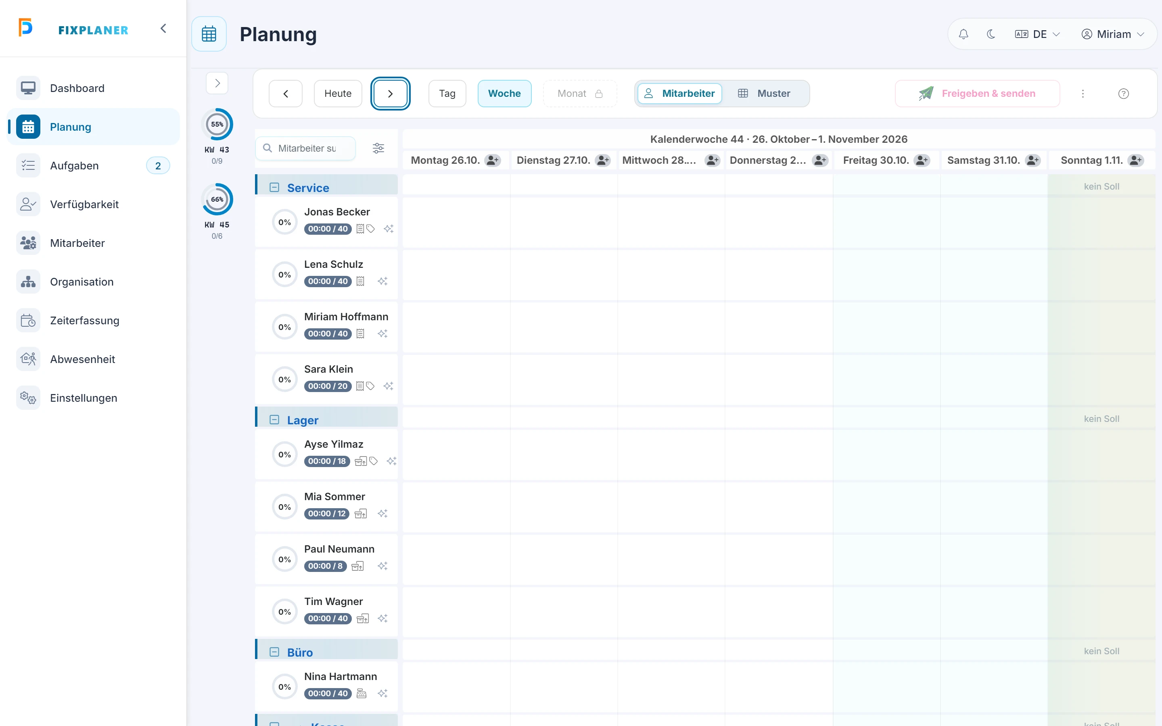
Task: Open the employee filter settings icon
Action: coord(378,148)
